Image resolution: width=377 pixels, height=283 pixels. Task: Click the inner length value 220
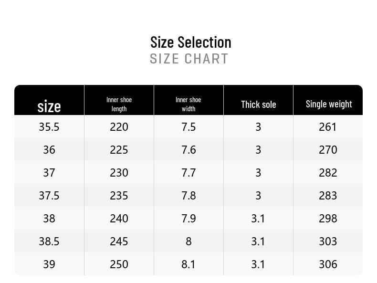[x=119, y=127]
